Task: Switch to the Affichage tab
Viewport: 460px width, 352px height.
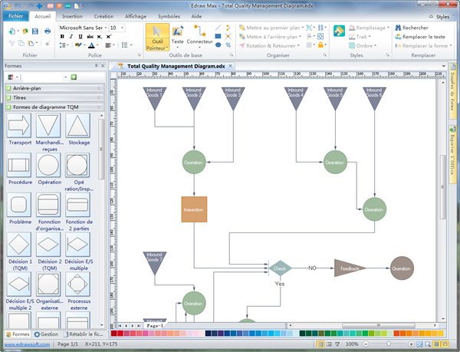Action: 136,15
